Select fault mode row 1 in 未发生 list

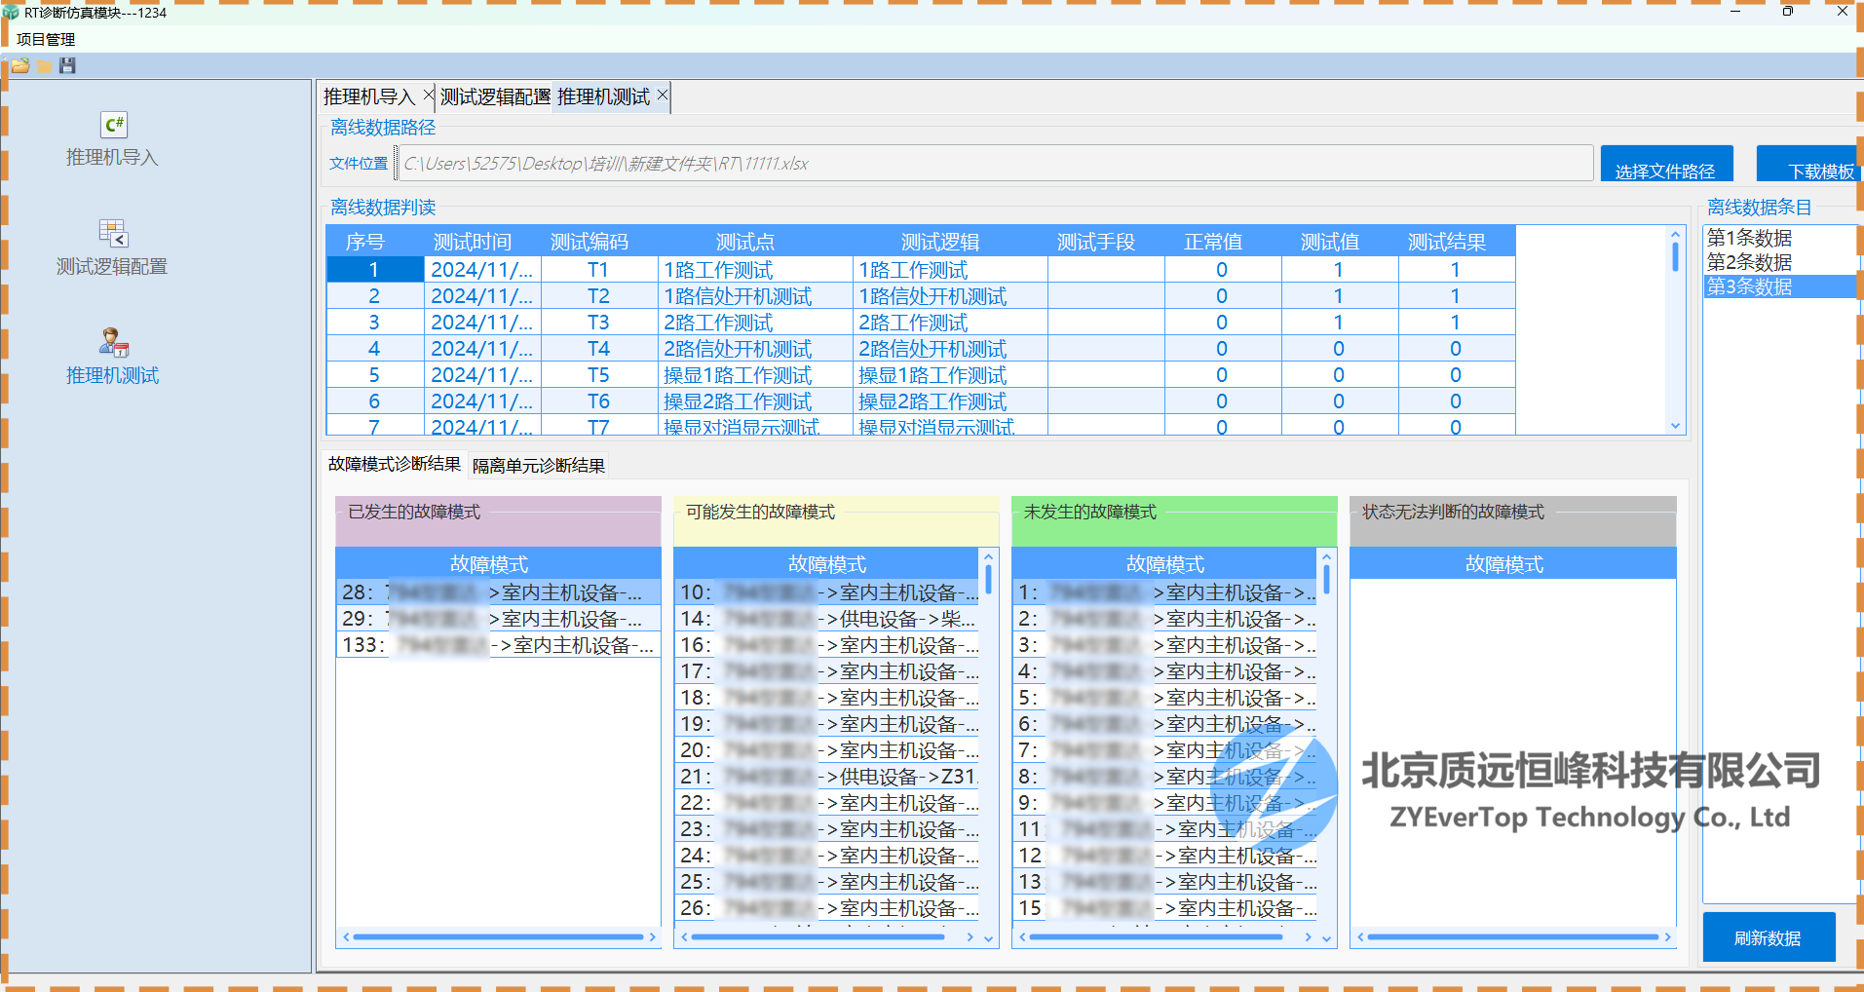pos(1165,592)
